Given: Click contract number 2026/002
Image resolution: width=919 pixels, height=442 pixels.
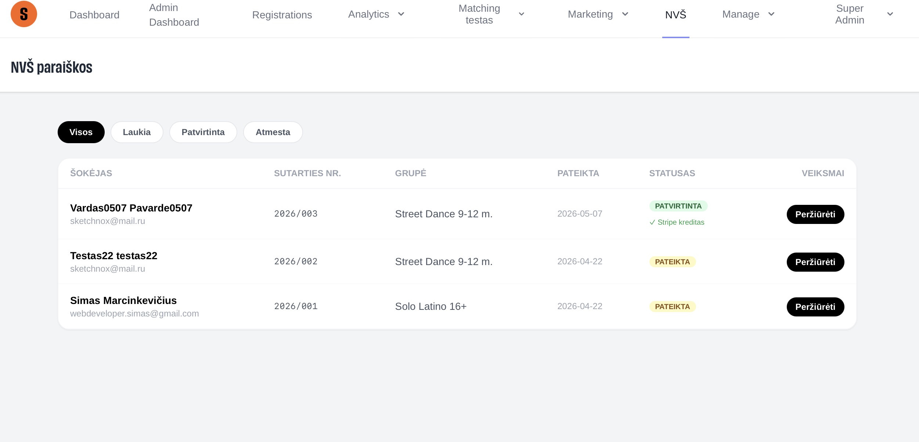Looking at the screenshot, I should (x=296, y=261).
